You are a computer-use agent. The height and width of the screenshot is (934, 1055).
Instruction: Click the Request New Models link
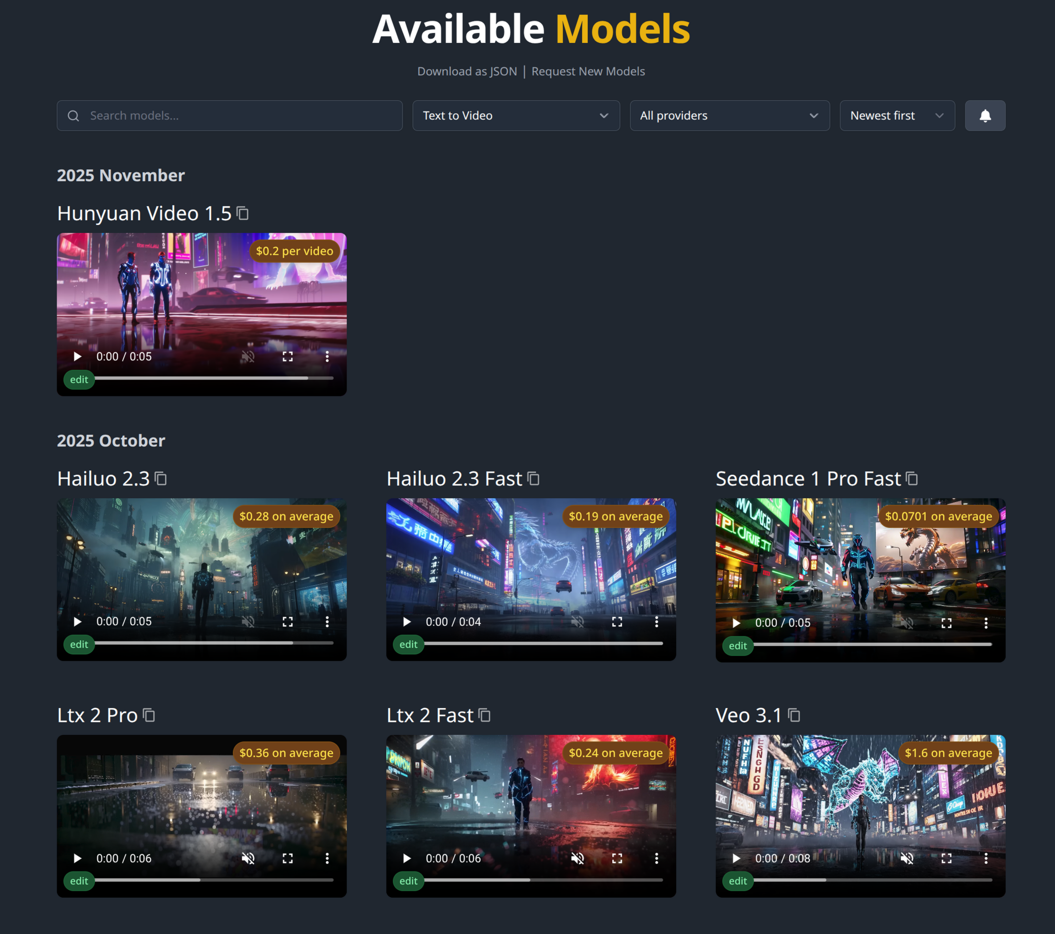pyautogui.click(x=588, y=71)
